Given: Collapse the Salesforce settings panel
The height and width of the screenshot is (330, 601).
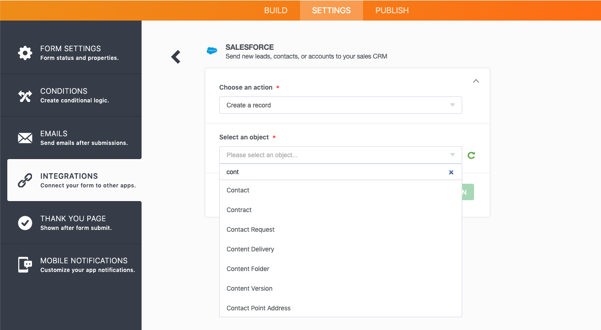Looking at the screenshot, I should click(x=476, y=81).
